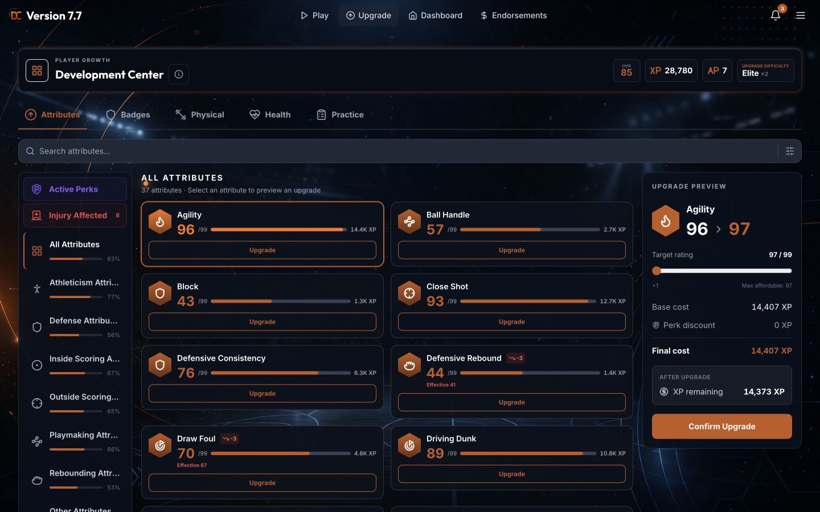The width and height of the screenshot is (820, 512).
Task: Click the Block shield icon
Action: pos(160,294)
